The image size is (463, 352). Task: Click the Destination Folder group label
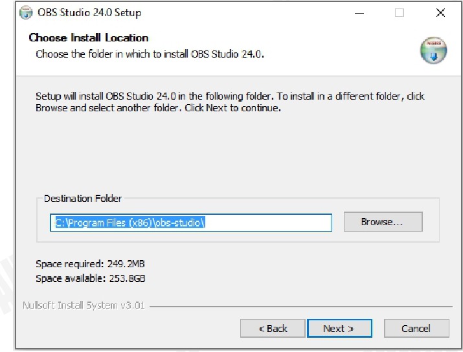(x=83, y=198)
